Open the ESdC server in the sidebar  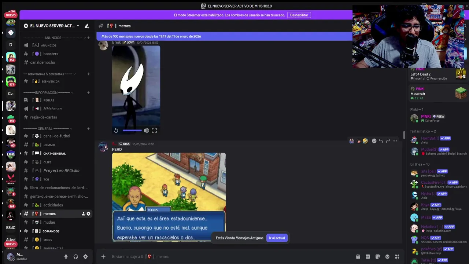click(x=11, y=228)
